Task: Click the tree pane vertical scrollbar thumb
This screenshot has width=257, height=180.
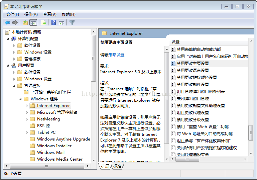Action: pos(94,58)
